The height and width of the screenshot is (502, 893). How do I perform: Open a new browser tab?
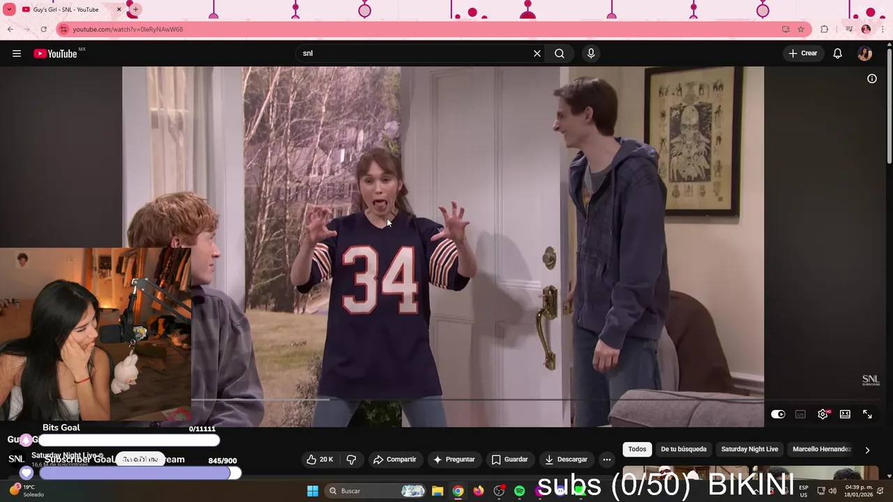tap(135, 10)
